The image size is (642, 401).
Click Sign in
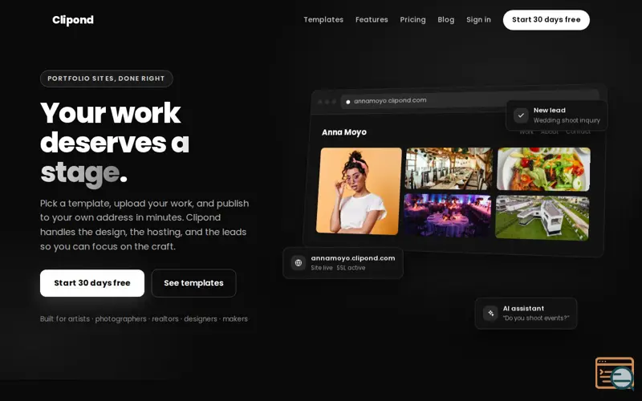478,19
